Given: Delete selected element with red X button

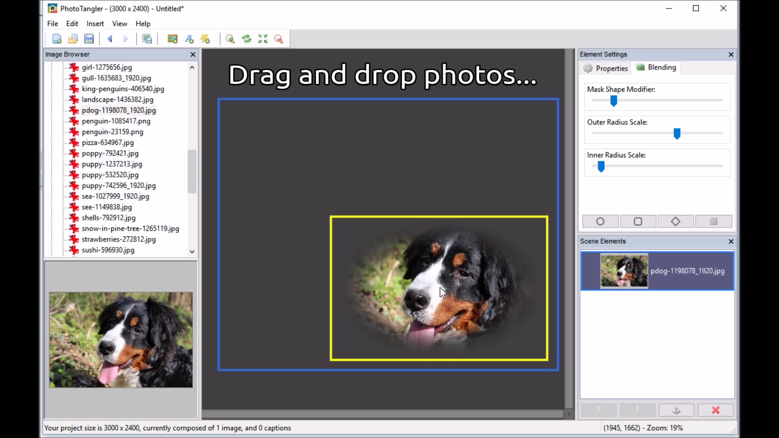Looking at the screenshot, I should pos(715,410).
